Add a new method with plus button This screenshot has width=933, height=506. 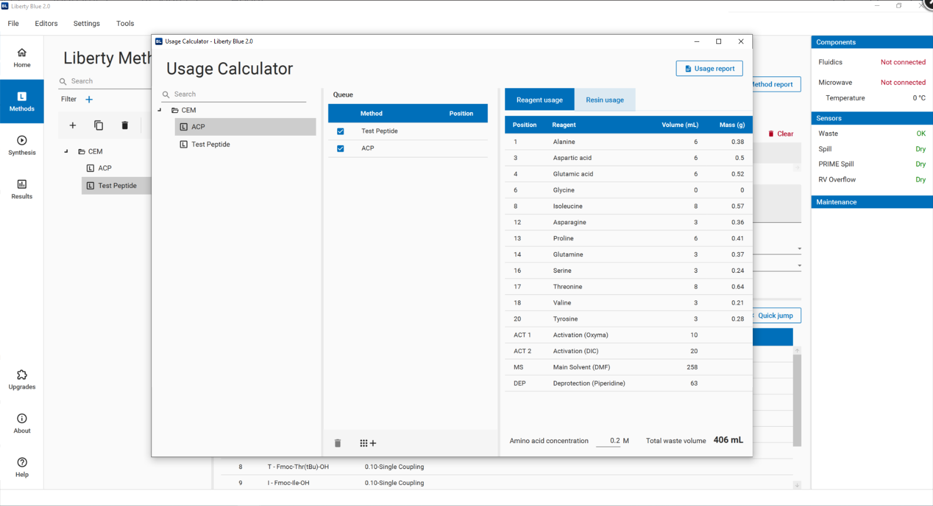click(x=73, y=125)
